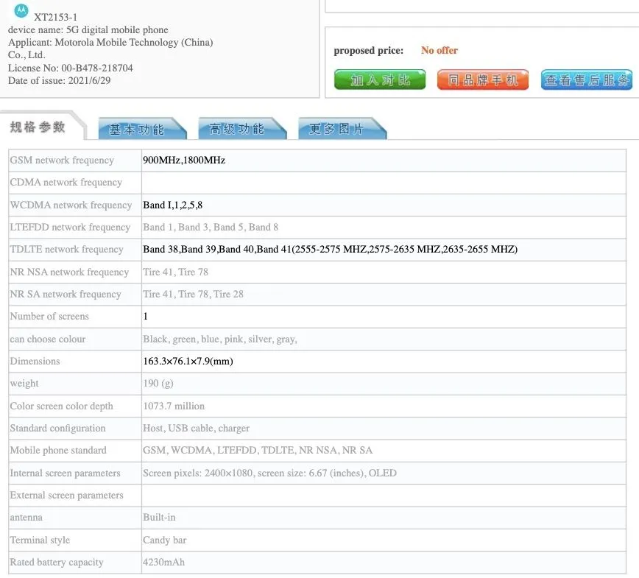Click the 4230mAh battery capacity value
639x578 pixels.
click(164, 563)
